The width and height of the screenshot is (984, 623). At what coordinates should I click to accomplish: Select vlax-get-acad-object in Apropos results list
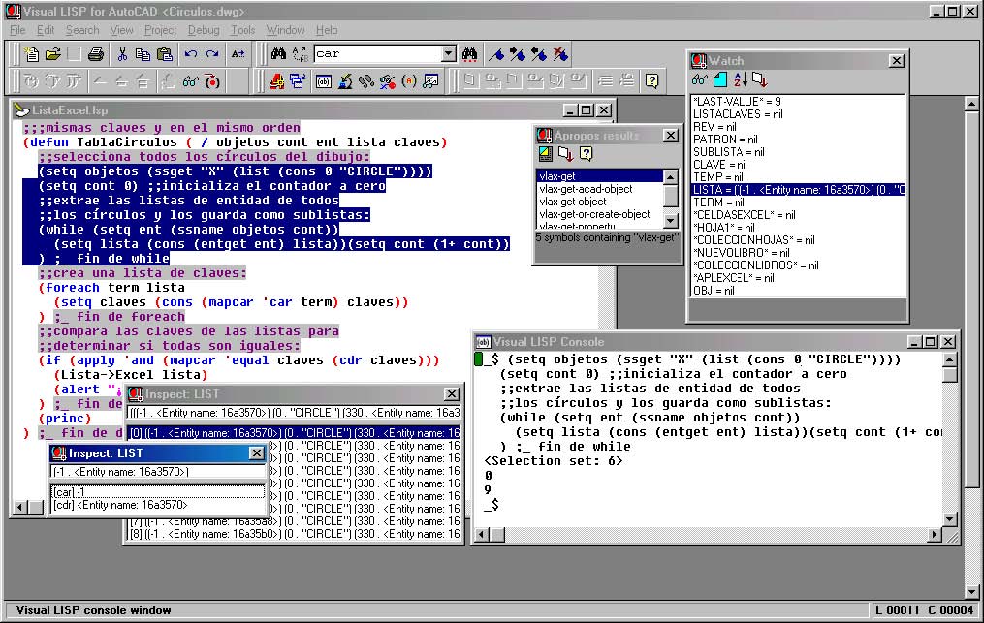click(x=599, y=189)
